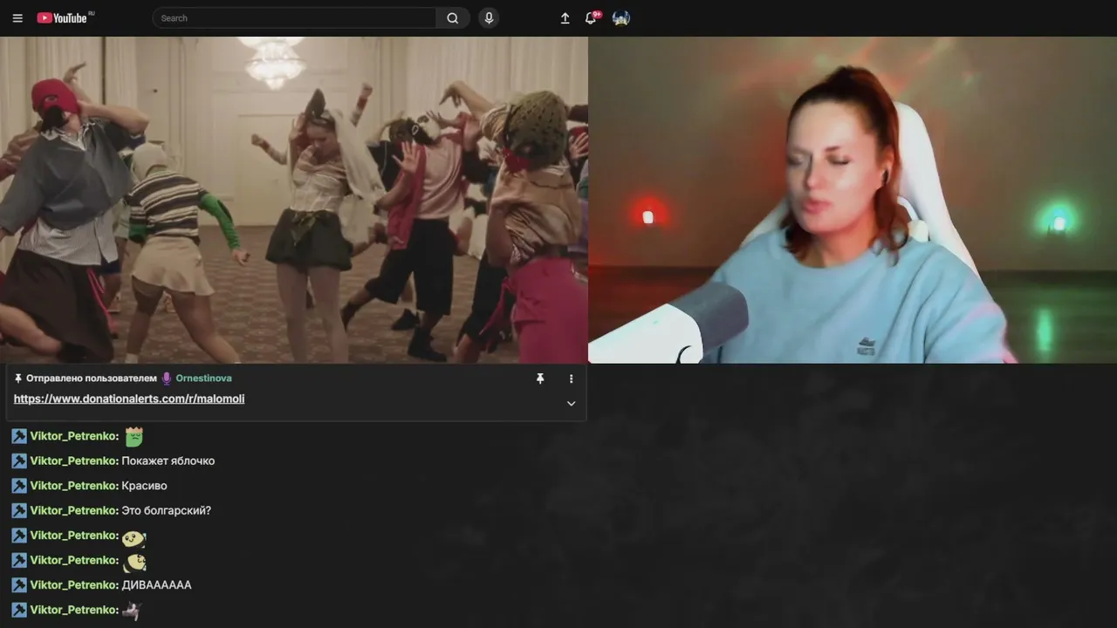
Task: Open the notifications bell
Action: click(x=591, y=18)
